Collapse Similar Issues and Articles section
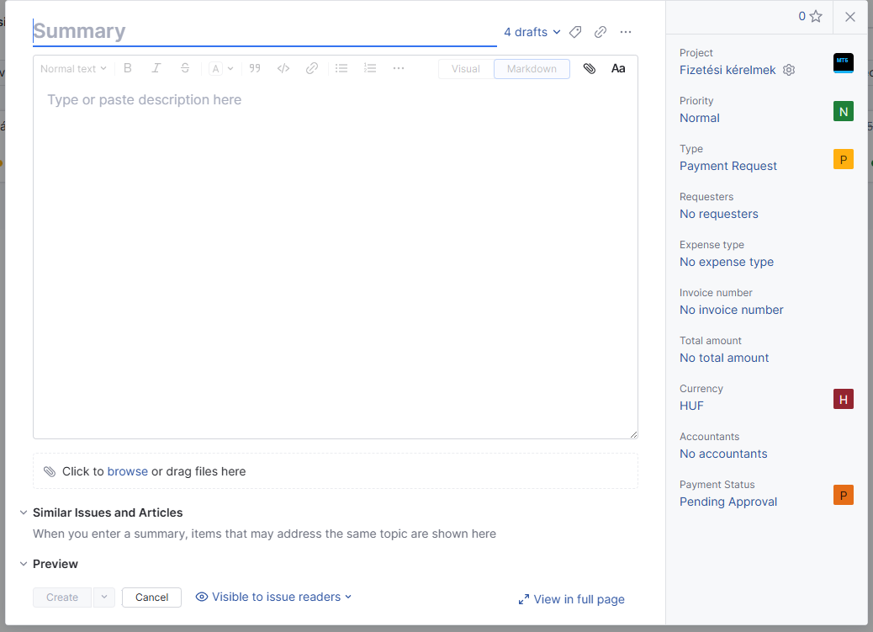Screen dimensions: 873x632 click(23, 513)
